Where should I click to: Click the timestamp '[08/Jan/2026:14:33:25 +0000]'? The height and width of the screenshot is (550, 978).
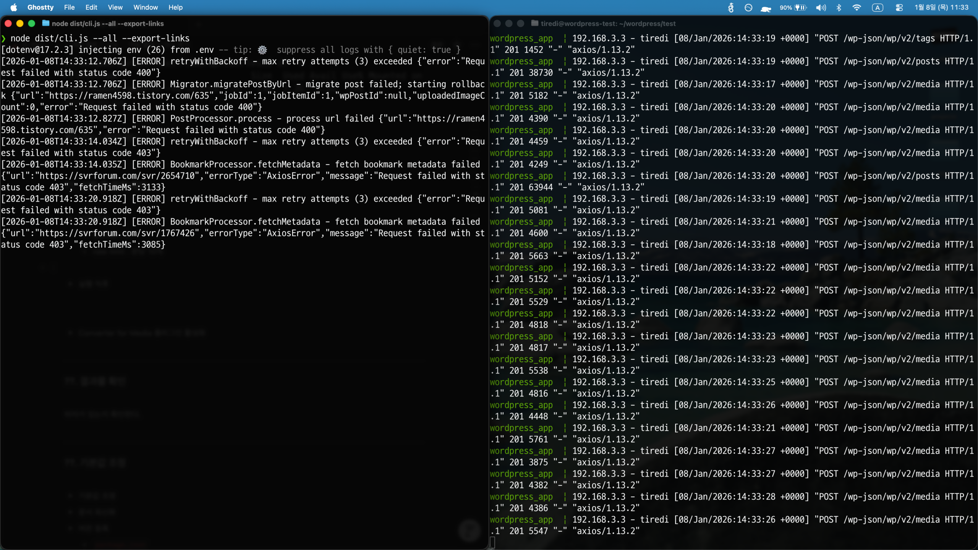pyautogui.click(x=742, y=382)
